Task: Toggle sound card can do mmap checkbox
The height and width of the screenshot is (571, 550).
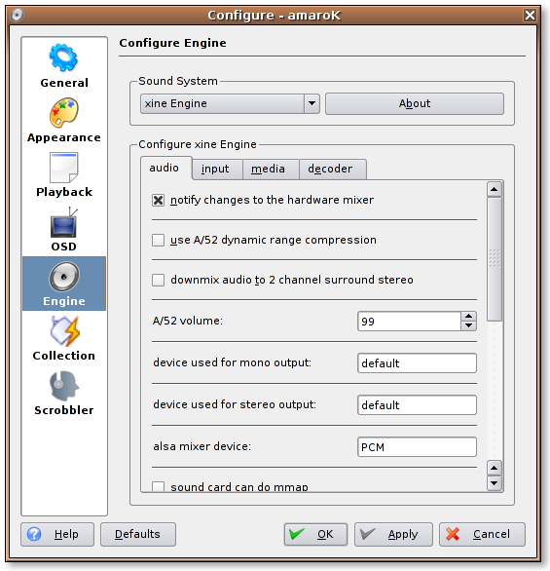Action: pyautogui.click(x=158, y=486)
